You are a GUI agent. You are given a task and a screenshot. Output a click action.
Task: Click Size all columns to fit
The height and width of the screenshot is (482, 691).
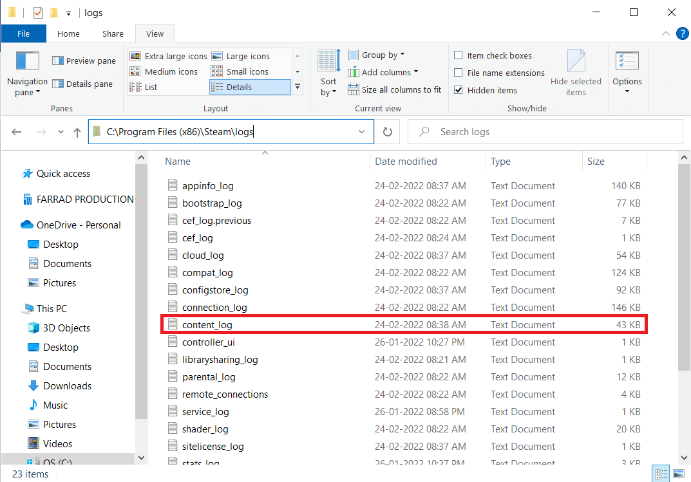coord(394,90)
